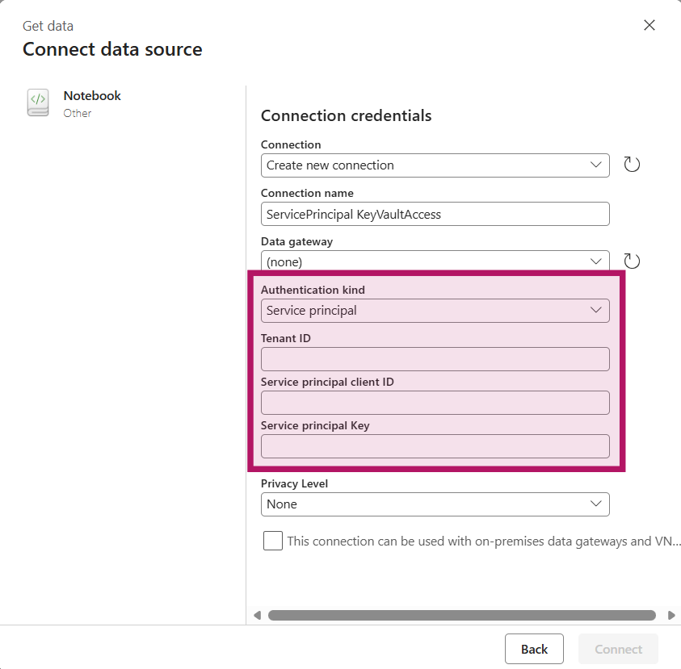Select the Notebook item in left panel

tap(92, 96)
